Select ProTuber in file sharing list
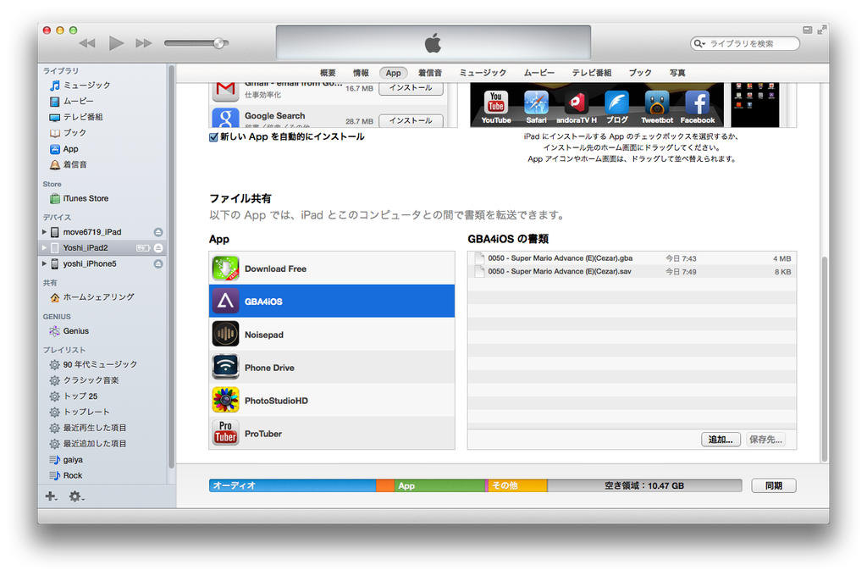 pos(332,433)
